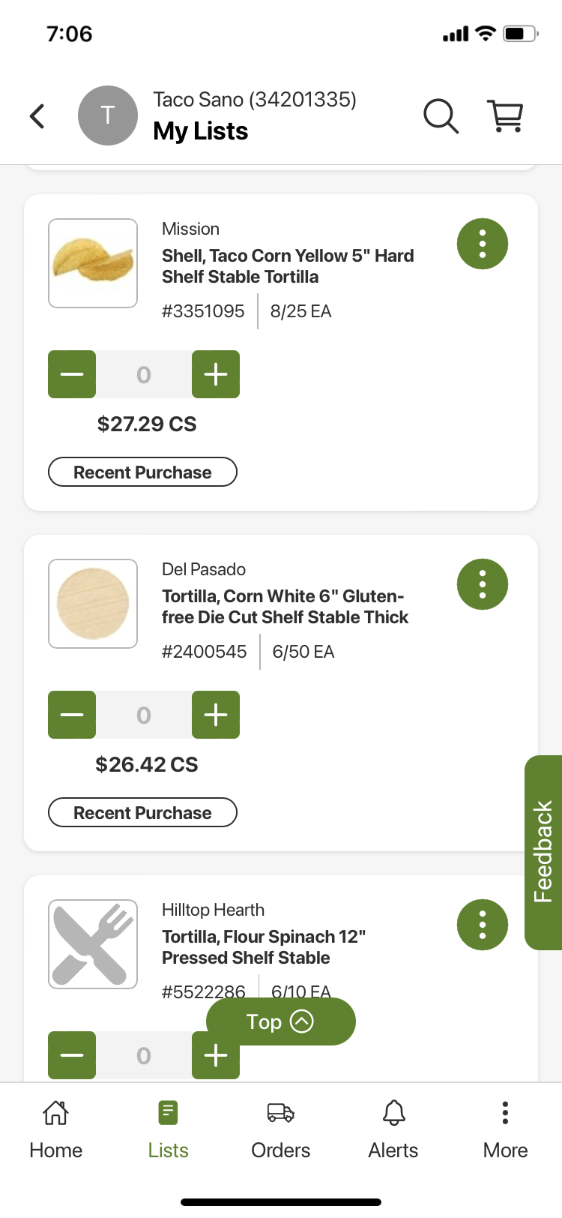Screen dimensions: 562x1218
Task: Open options menu for Mission taco shell
Action: click(x=483, y=244)
